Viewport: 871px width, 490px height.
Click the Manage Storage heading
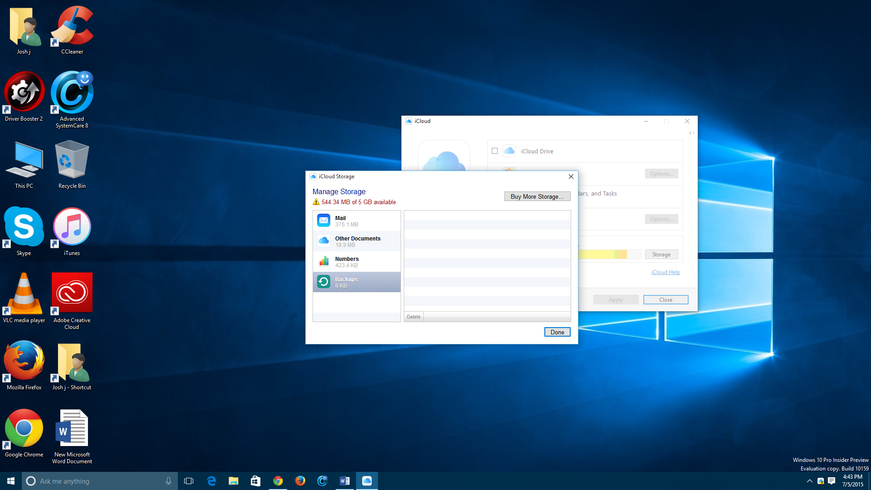[339, 191]
